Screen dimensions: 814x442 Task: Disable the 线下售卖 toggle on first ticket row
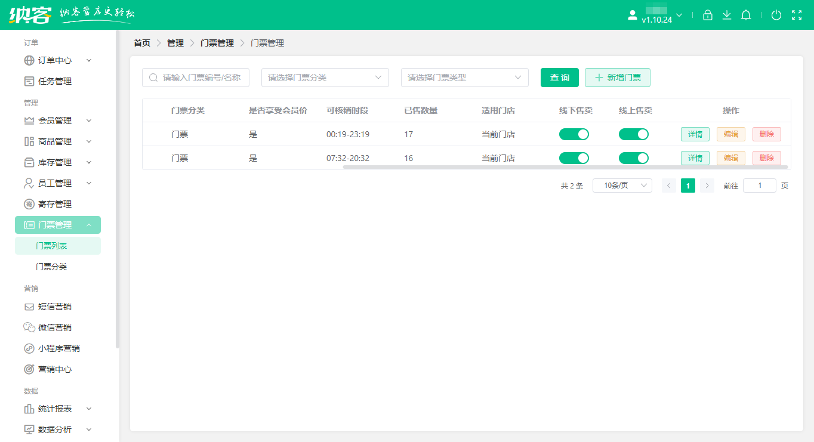click(573, 134)
